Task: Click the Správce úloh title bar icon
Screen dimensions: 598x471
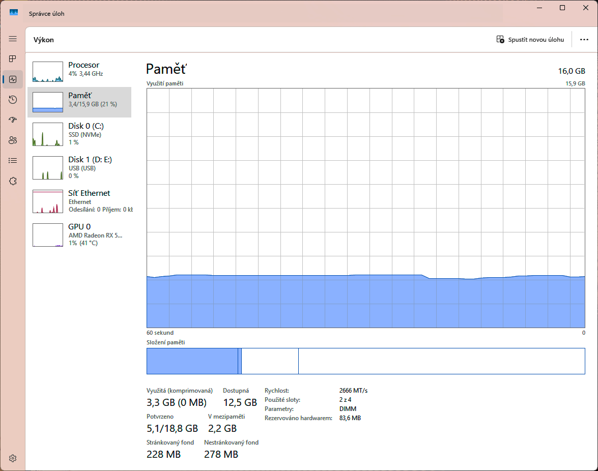Action: (x=14, y=12)
